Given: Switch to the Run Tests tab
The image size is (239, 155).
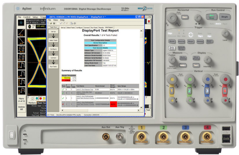Looking at the screenshot, I should (x=94, y=28).
